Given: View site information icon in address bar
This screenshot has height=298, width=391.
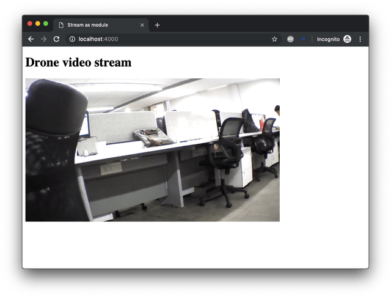Looking at the screenshot, I should click(72, 39).
